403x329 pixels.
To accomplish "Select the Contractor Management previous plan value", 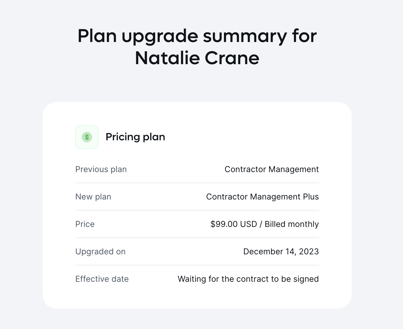I will tap(271, 169).
